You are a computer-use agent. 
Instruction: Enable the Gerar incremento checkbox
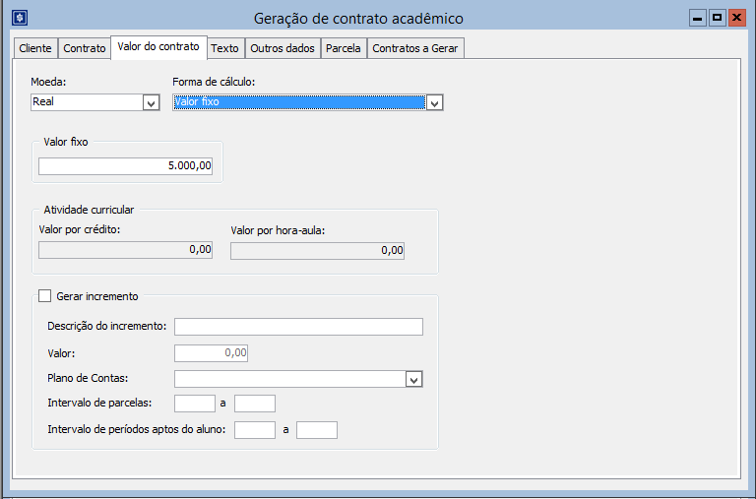point(44,296)
